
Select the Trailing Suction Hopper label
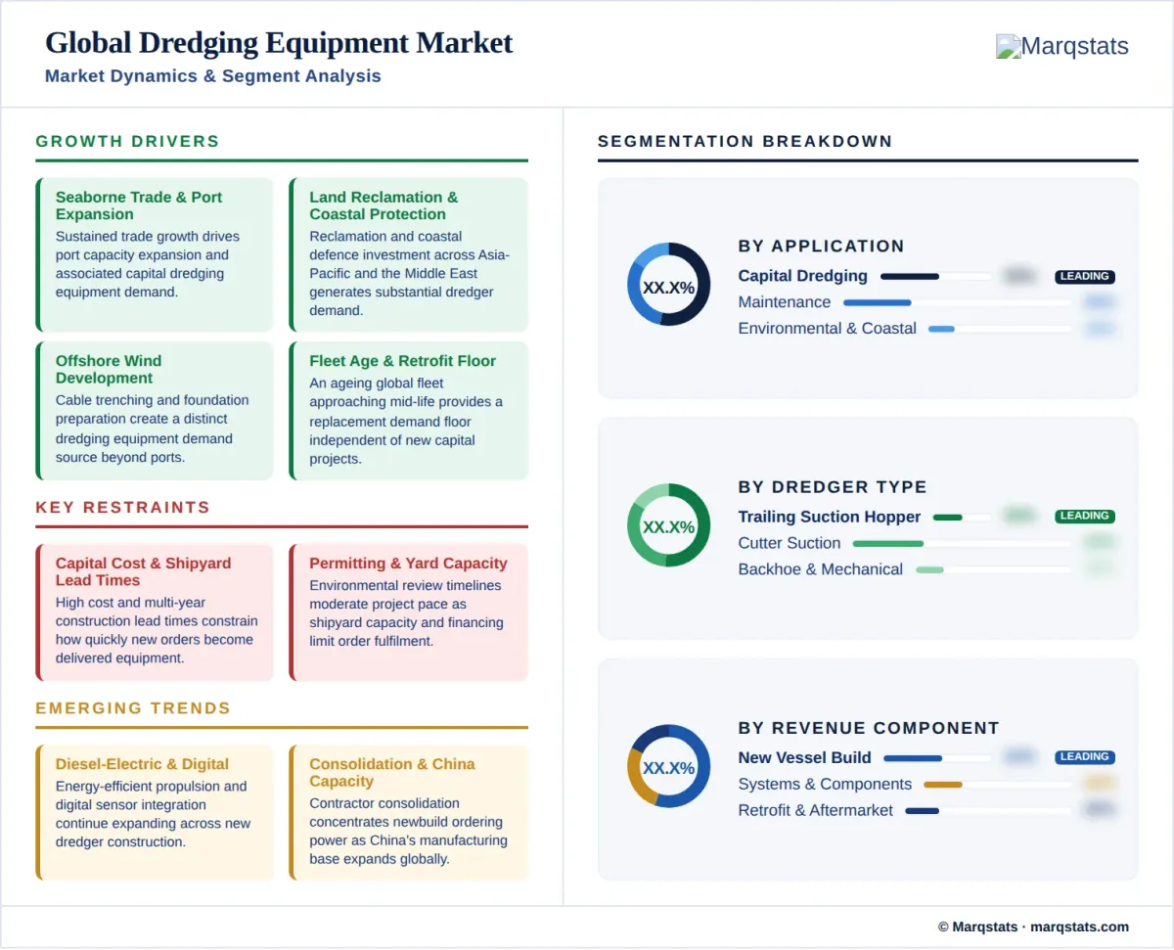[x=830, y=517]
